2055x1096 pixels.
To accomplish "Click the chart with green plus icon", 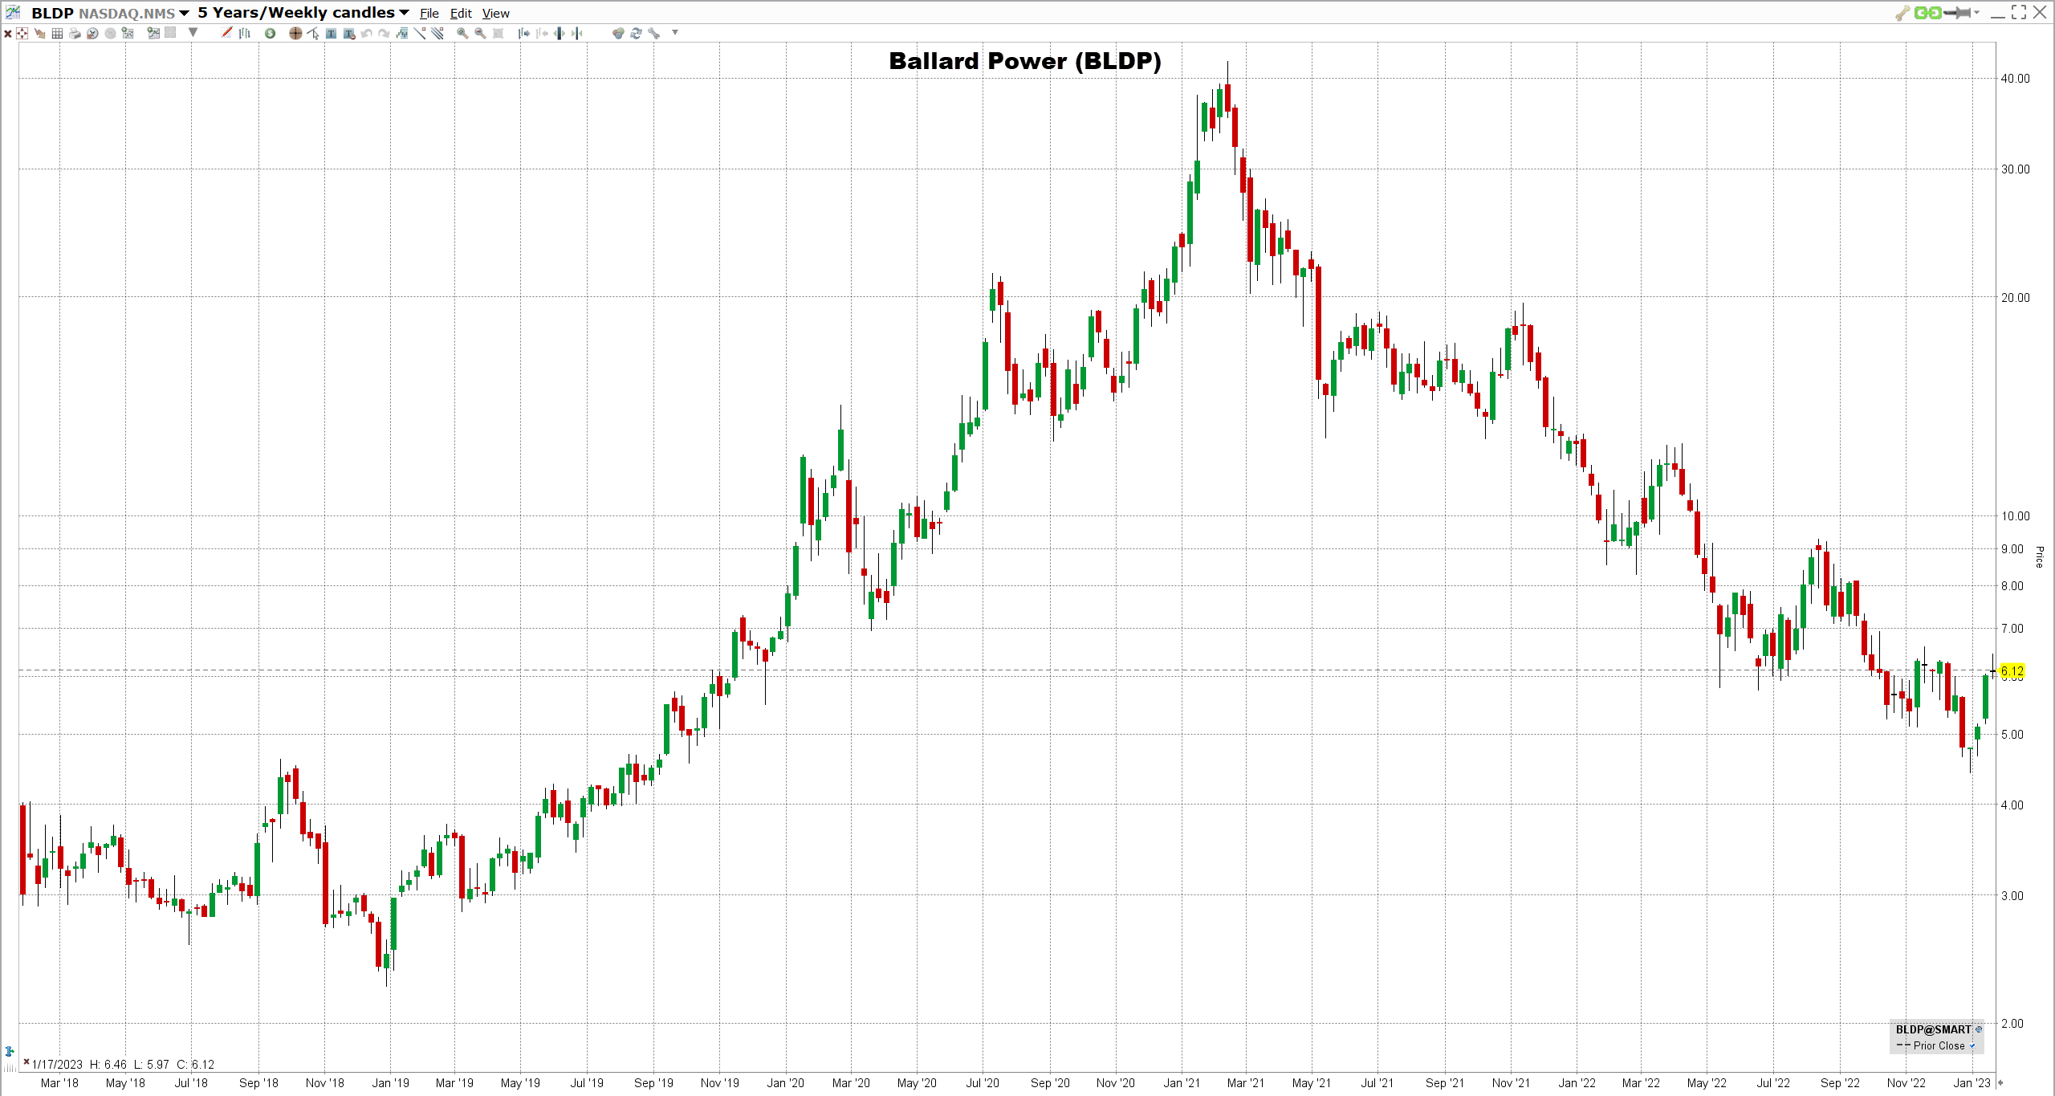I will (x=128, y=34).
